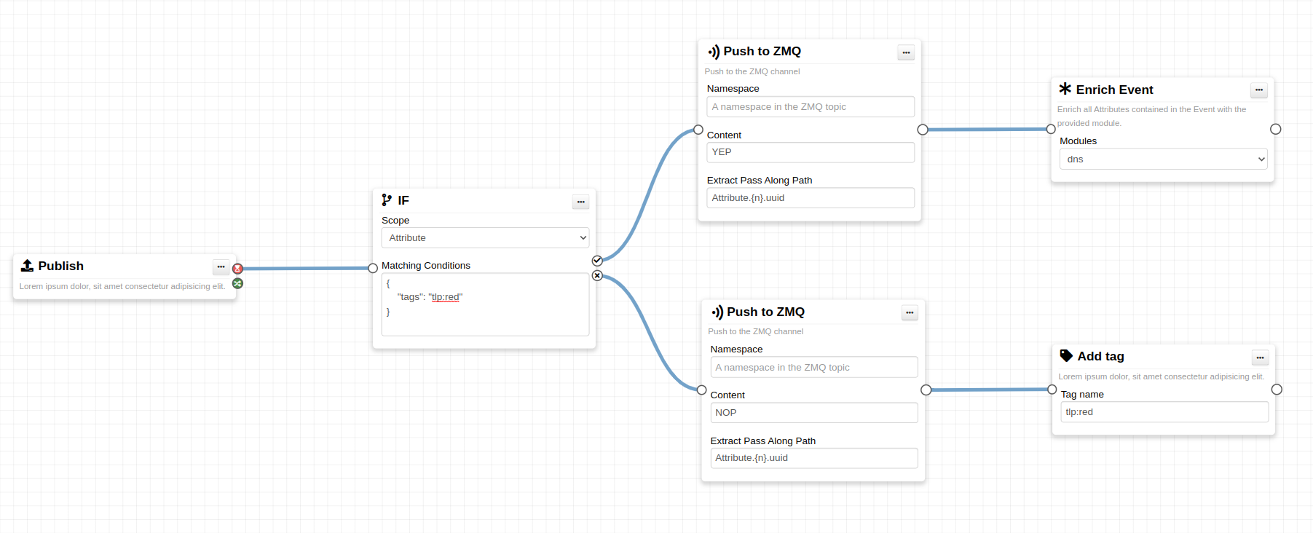
Task: Click the upper Push to ZMQ broadcast icon
Action: click(x=714, y=52)
